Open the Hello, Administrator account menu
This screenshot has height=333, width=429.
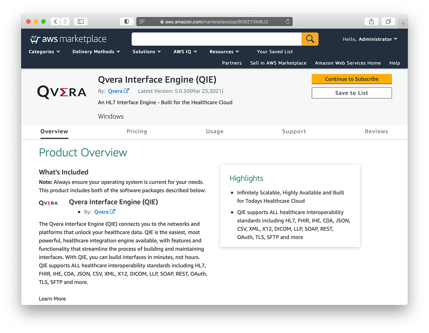(x=370, y=39)
